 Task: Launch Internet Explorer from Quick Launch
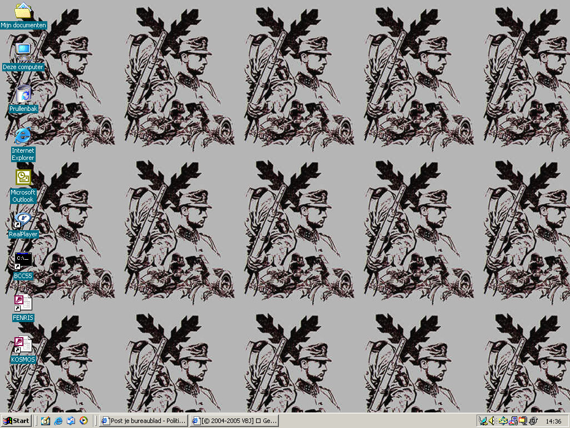[x=58, y=421]
